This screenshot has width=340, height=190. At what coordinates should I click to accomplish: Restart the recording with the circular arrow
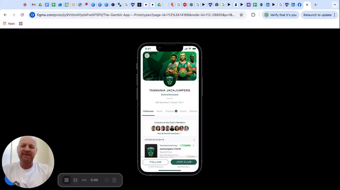coord(107,180)
